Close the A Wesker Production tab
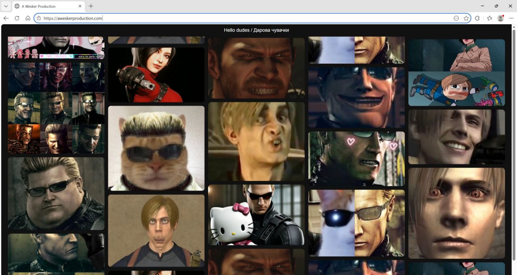The width and height of the screenshot is (517, 275). click(80, 6)
